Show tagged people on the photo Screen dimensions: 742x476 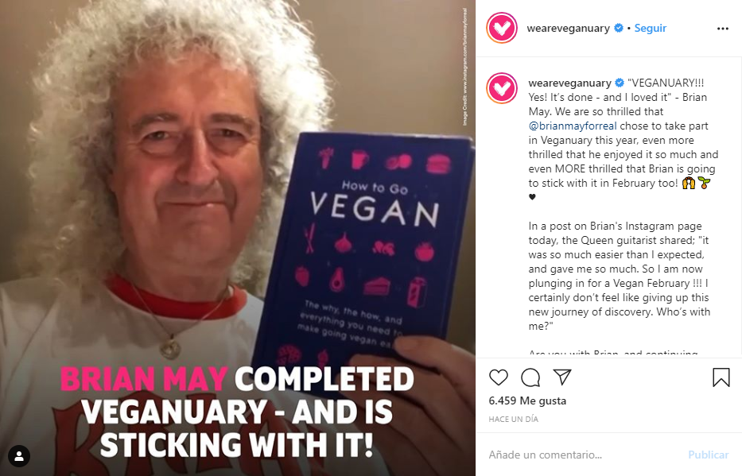pos(19,456)
